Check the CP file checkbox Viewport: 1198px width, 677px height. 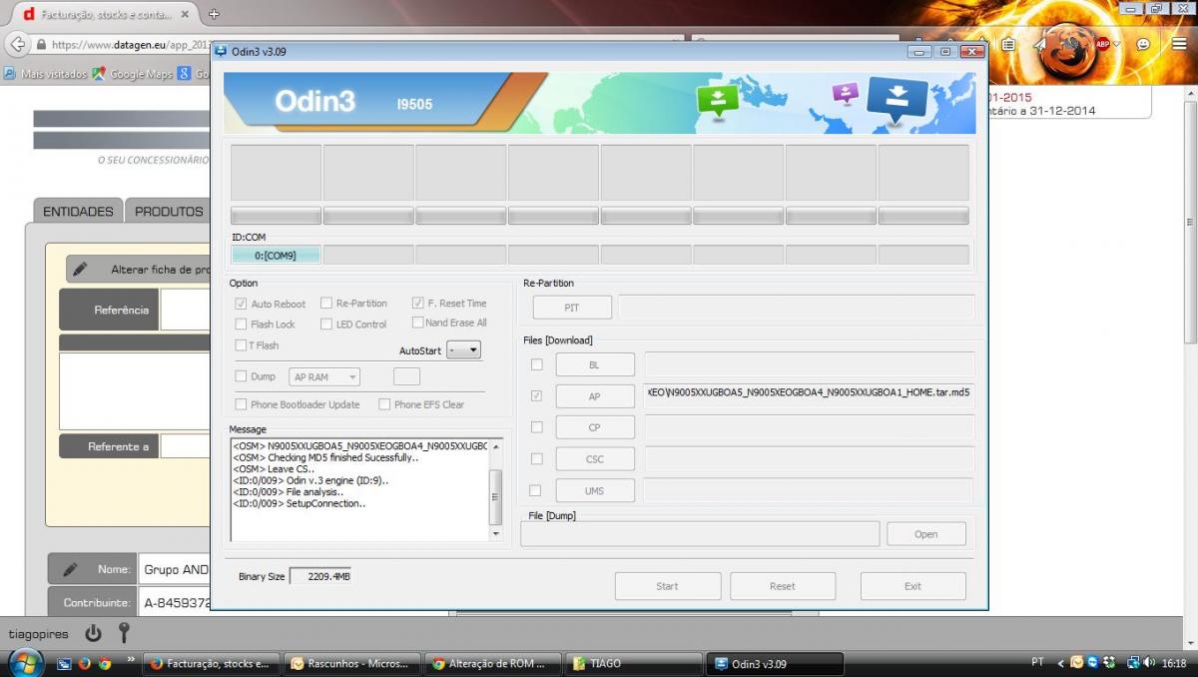pos(536,426)
